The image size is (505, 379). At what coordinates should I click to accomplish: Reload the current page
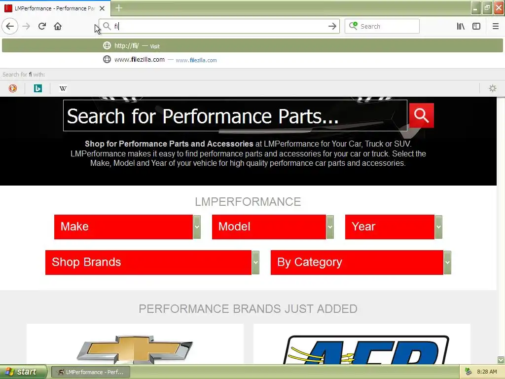[x=42, y=26]
